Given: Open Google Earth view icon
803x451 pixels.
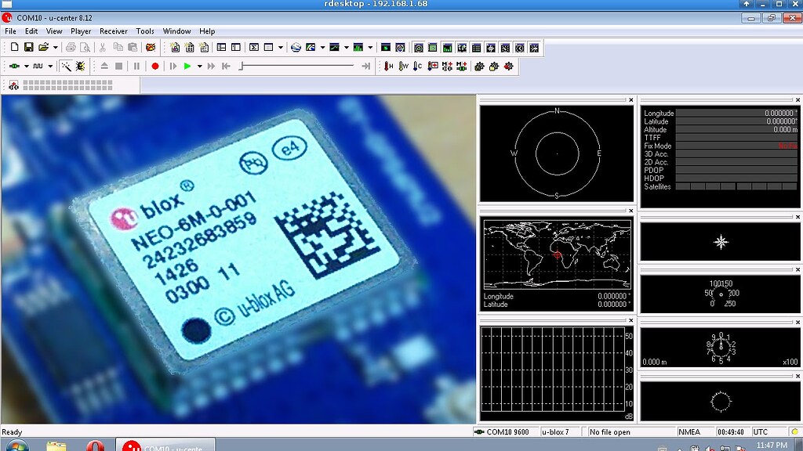Looking at the screenshot, I should 297,47.
